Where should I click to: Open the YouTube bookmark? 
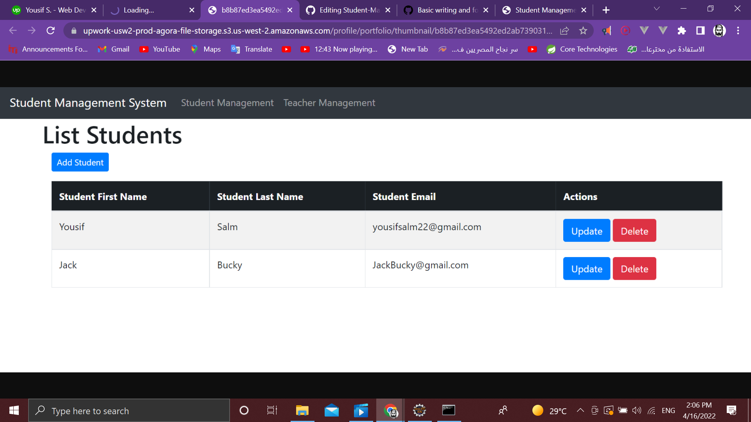(x=160, y=49)
